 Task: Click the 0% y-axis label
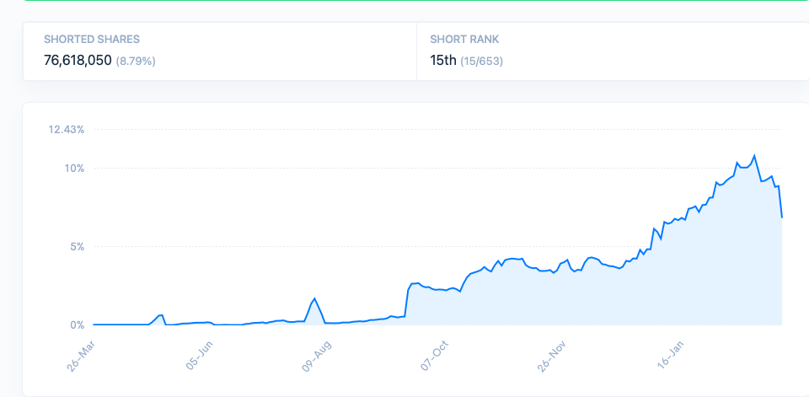click(77, 325)
